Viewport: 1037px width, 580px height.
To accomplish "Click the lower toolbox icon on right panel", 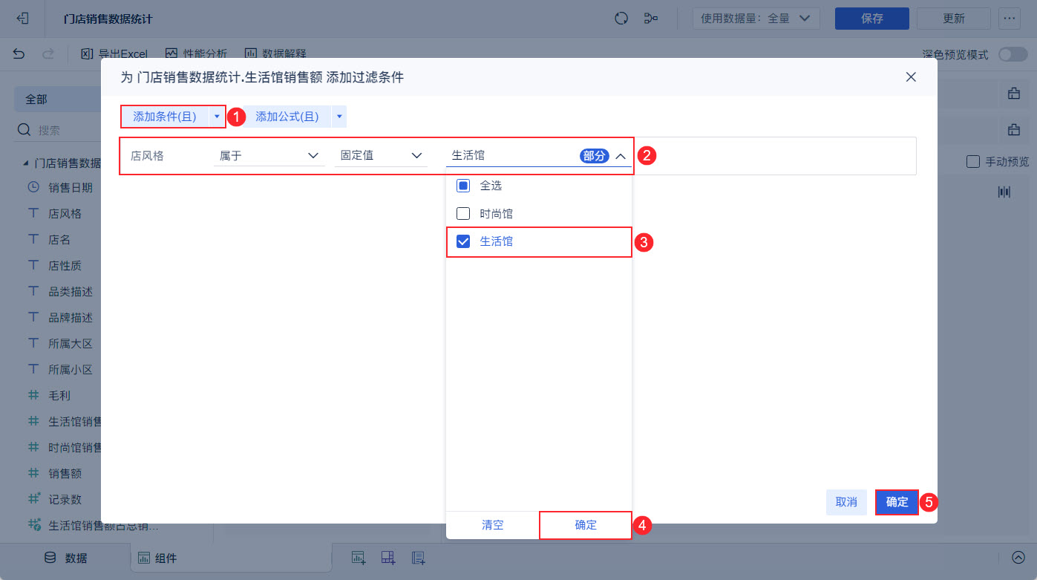I will point(1013,130).
